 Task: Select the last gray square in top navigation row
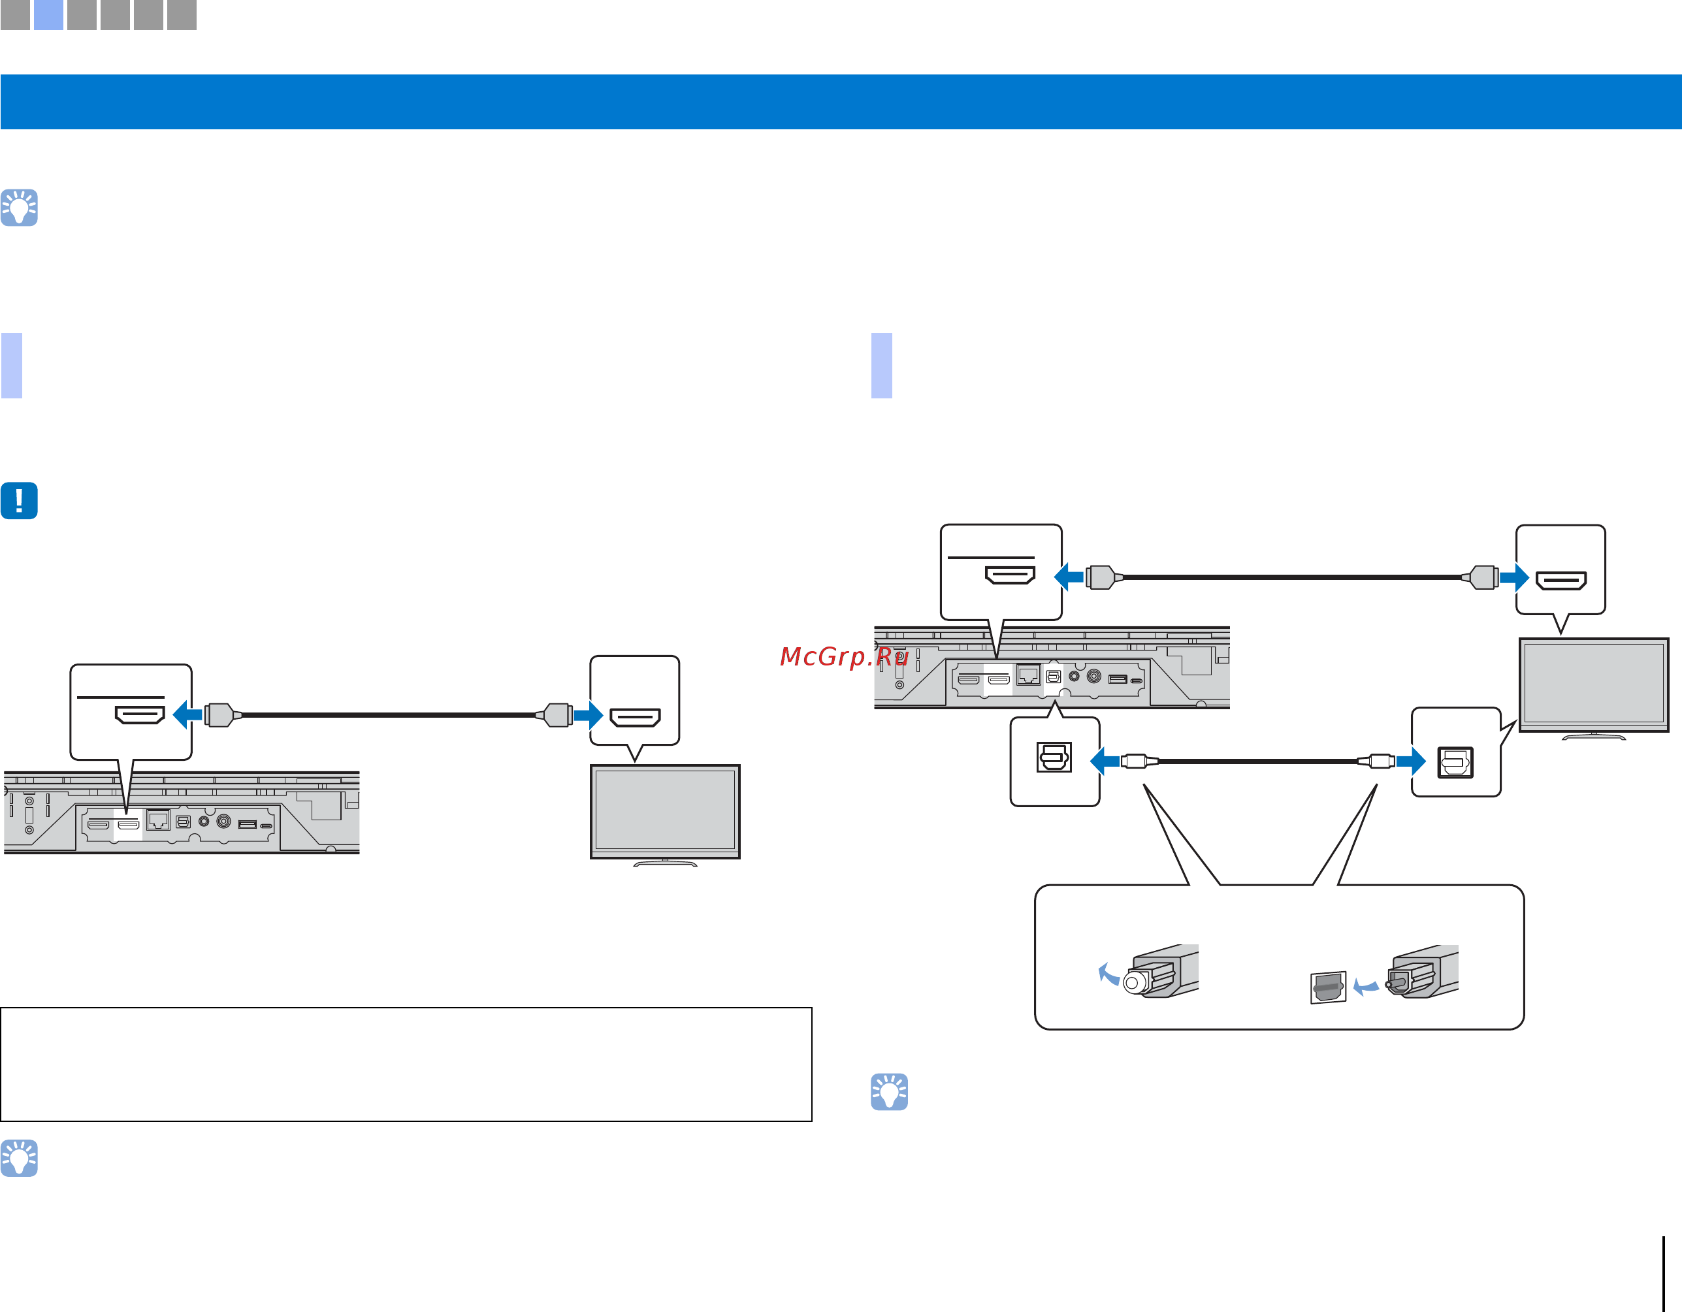tap(182, 14)
